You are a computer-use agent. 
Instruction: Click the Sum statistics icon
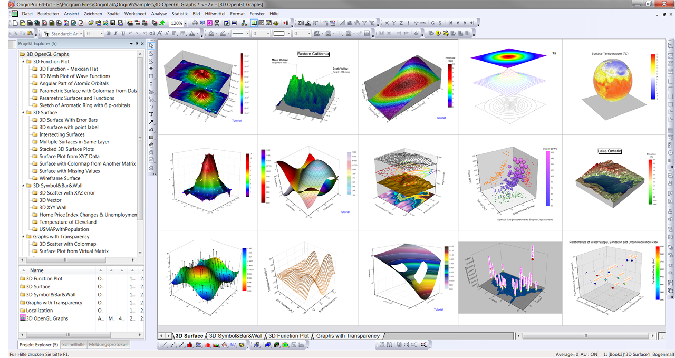pos(301,23)
